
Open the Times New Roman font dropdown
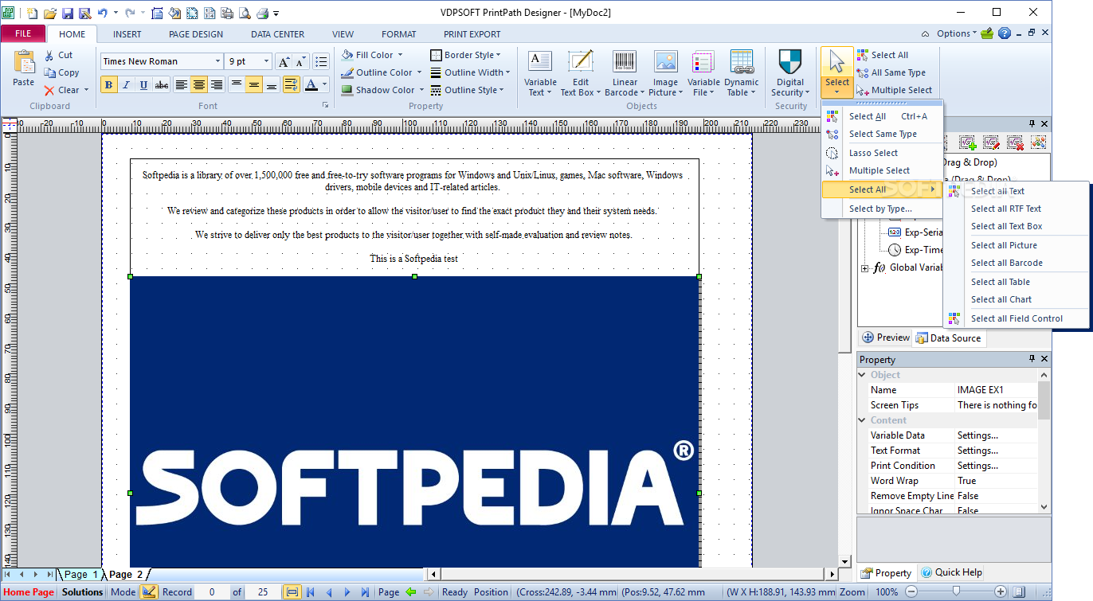point(217,61)
